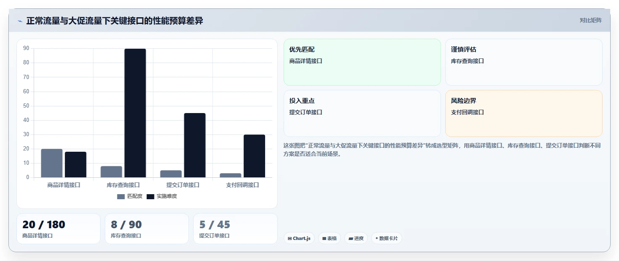Click the icon inside the 进度 chip

(351, 238)
